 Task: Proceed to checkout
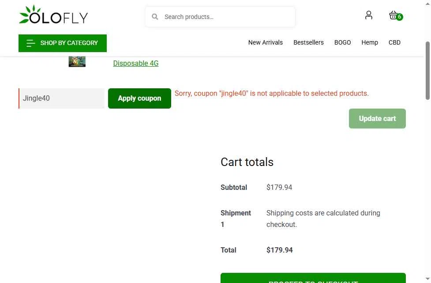tap(313, 279)
